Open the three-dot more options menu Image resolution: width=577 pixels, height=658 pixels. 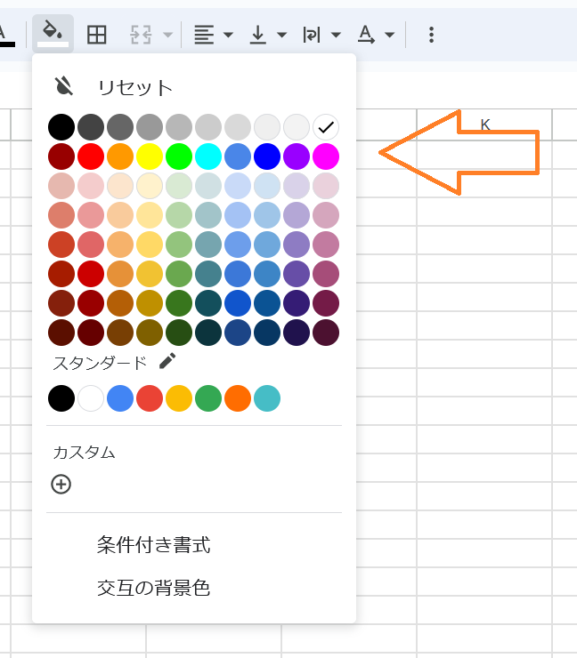coord(431,35)
